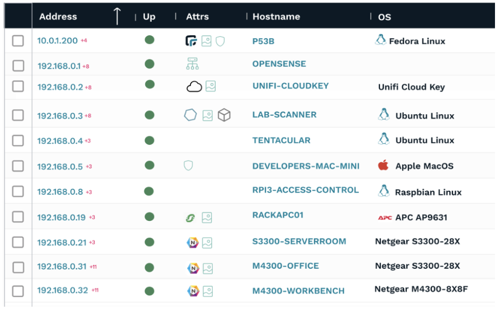The image size is (497, 310).
Task: Click the screenshot icon for UNIFI-CLOUDKEY
Action: (211, 86)
